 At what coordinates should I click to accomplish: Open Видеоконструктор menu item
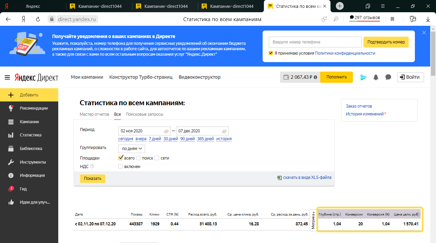tap(200, 77)
